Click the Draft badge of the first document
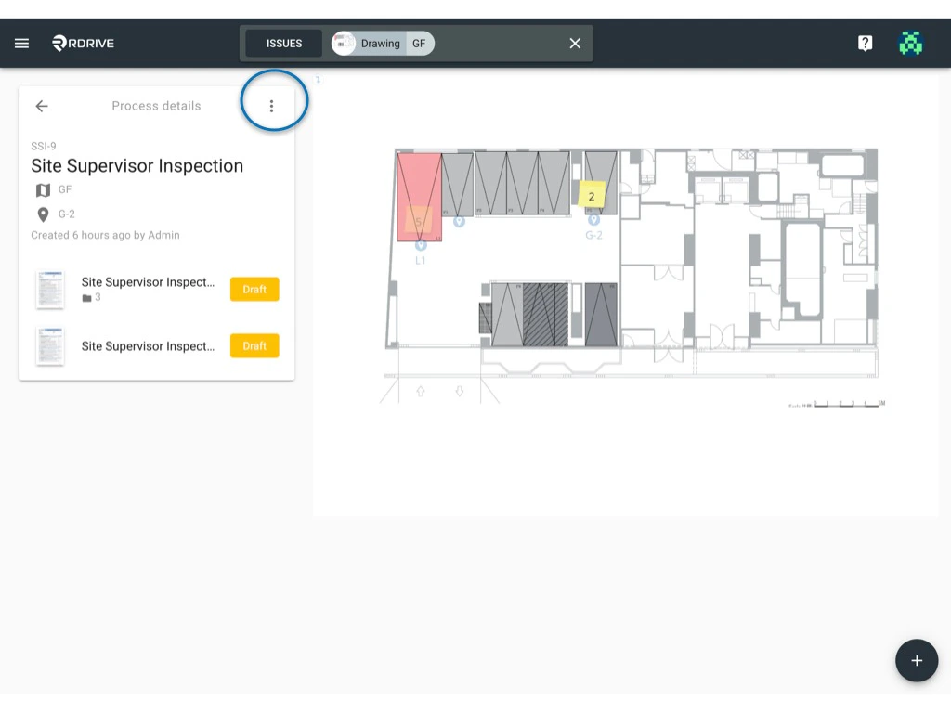The width and height of the screenshot is (951, 713). [x=254, y=290]
